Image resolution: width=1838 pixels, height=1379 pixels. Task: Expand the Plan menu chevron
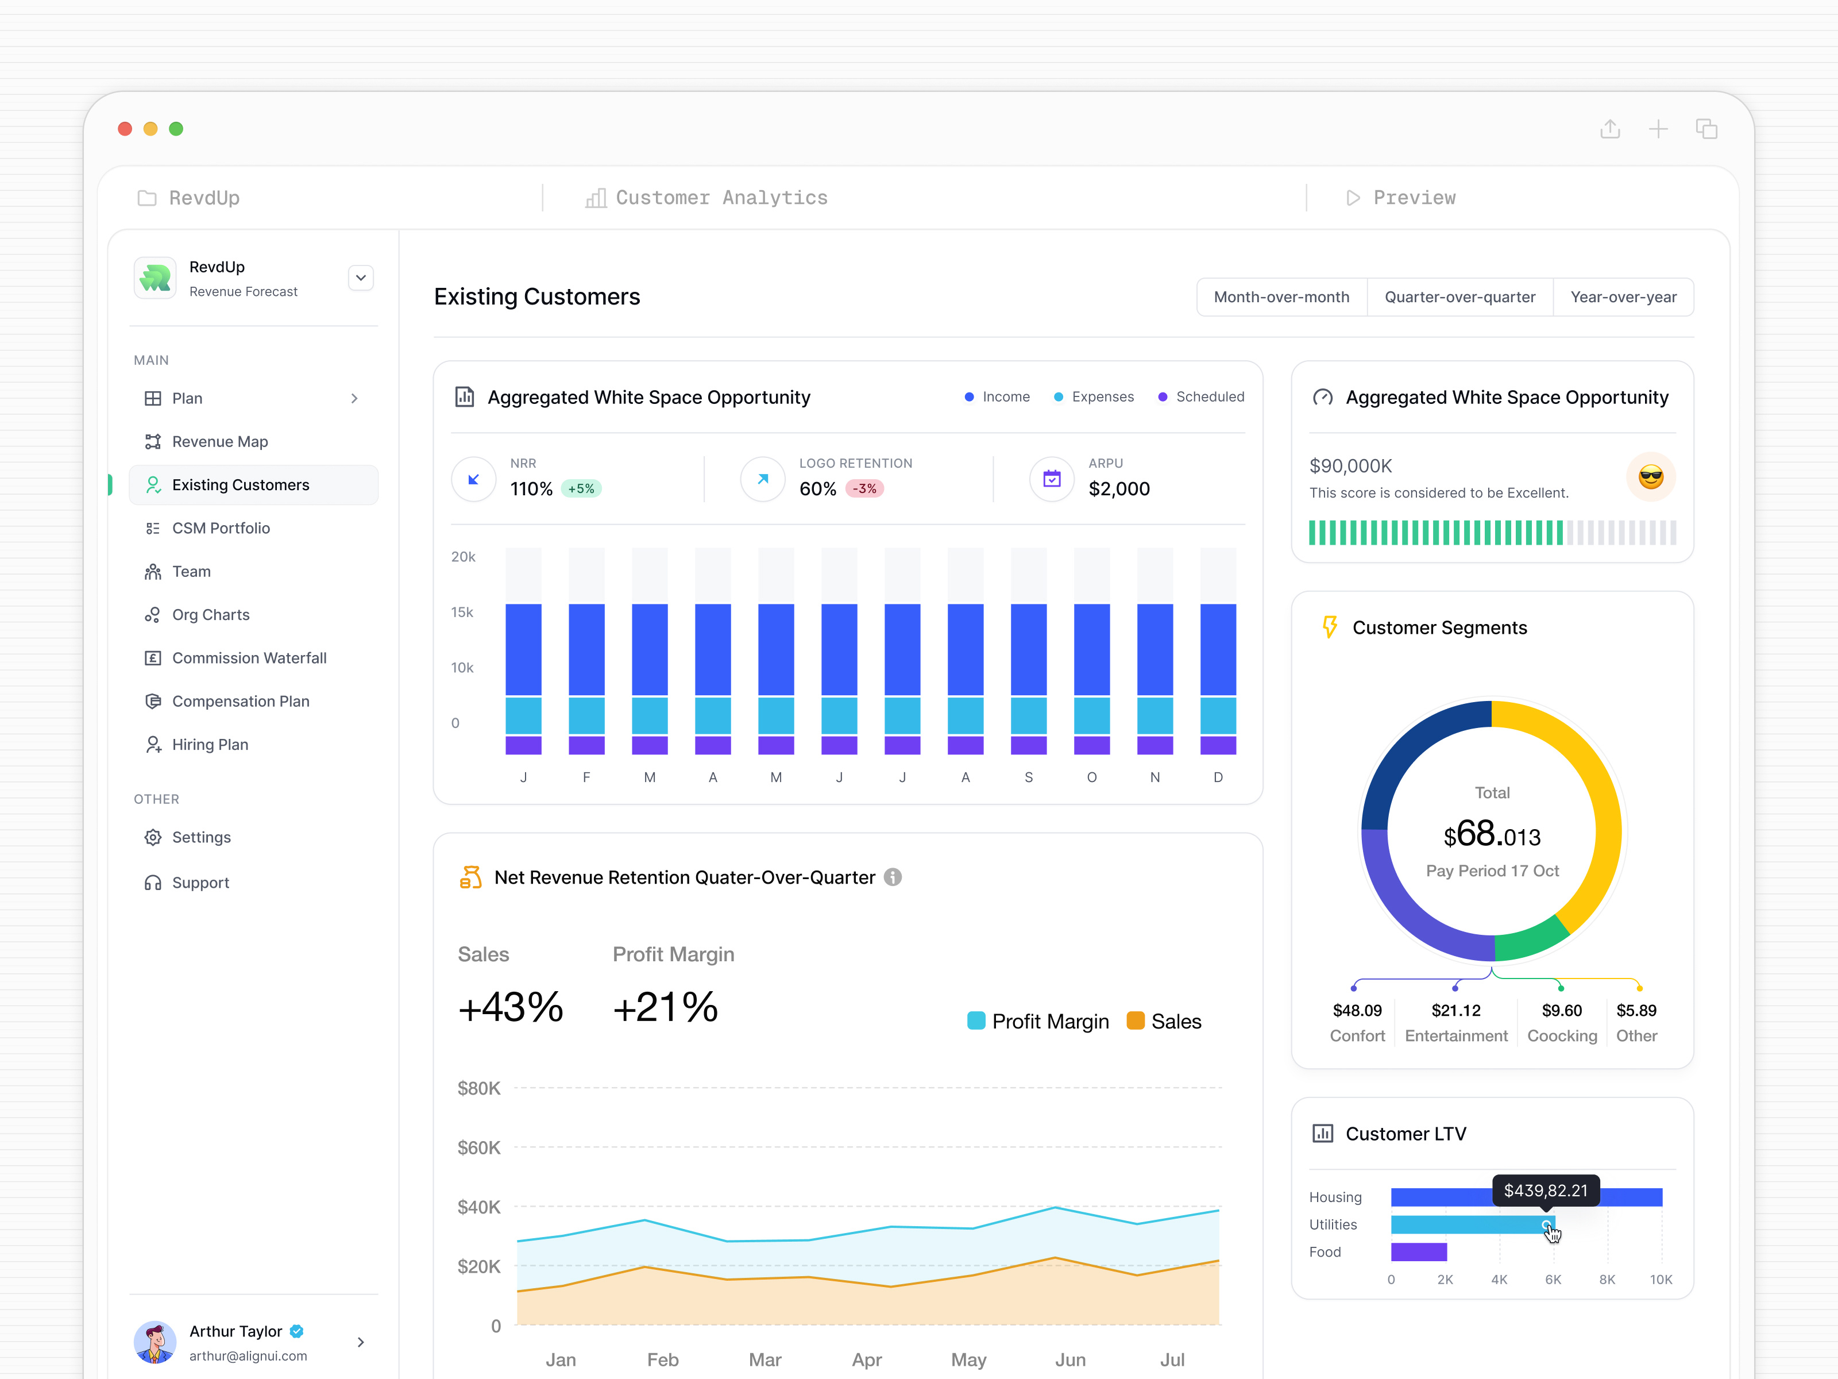pos(355,398)
